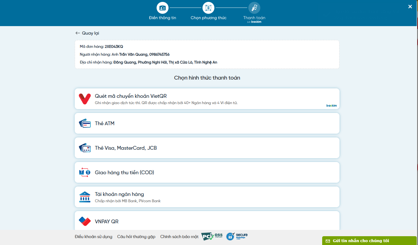
Task: Click the PCI DSS compliance badge
Action: tap(212, 237)
